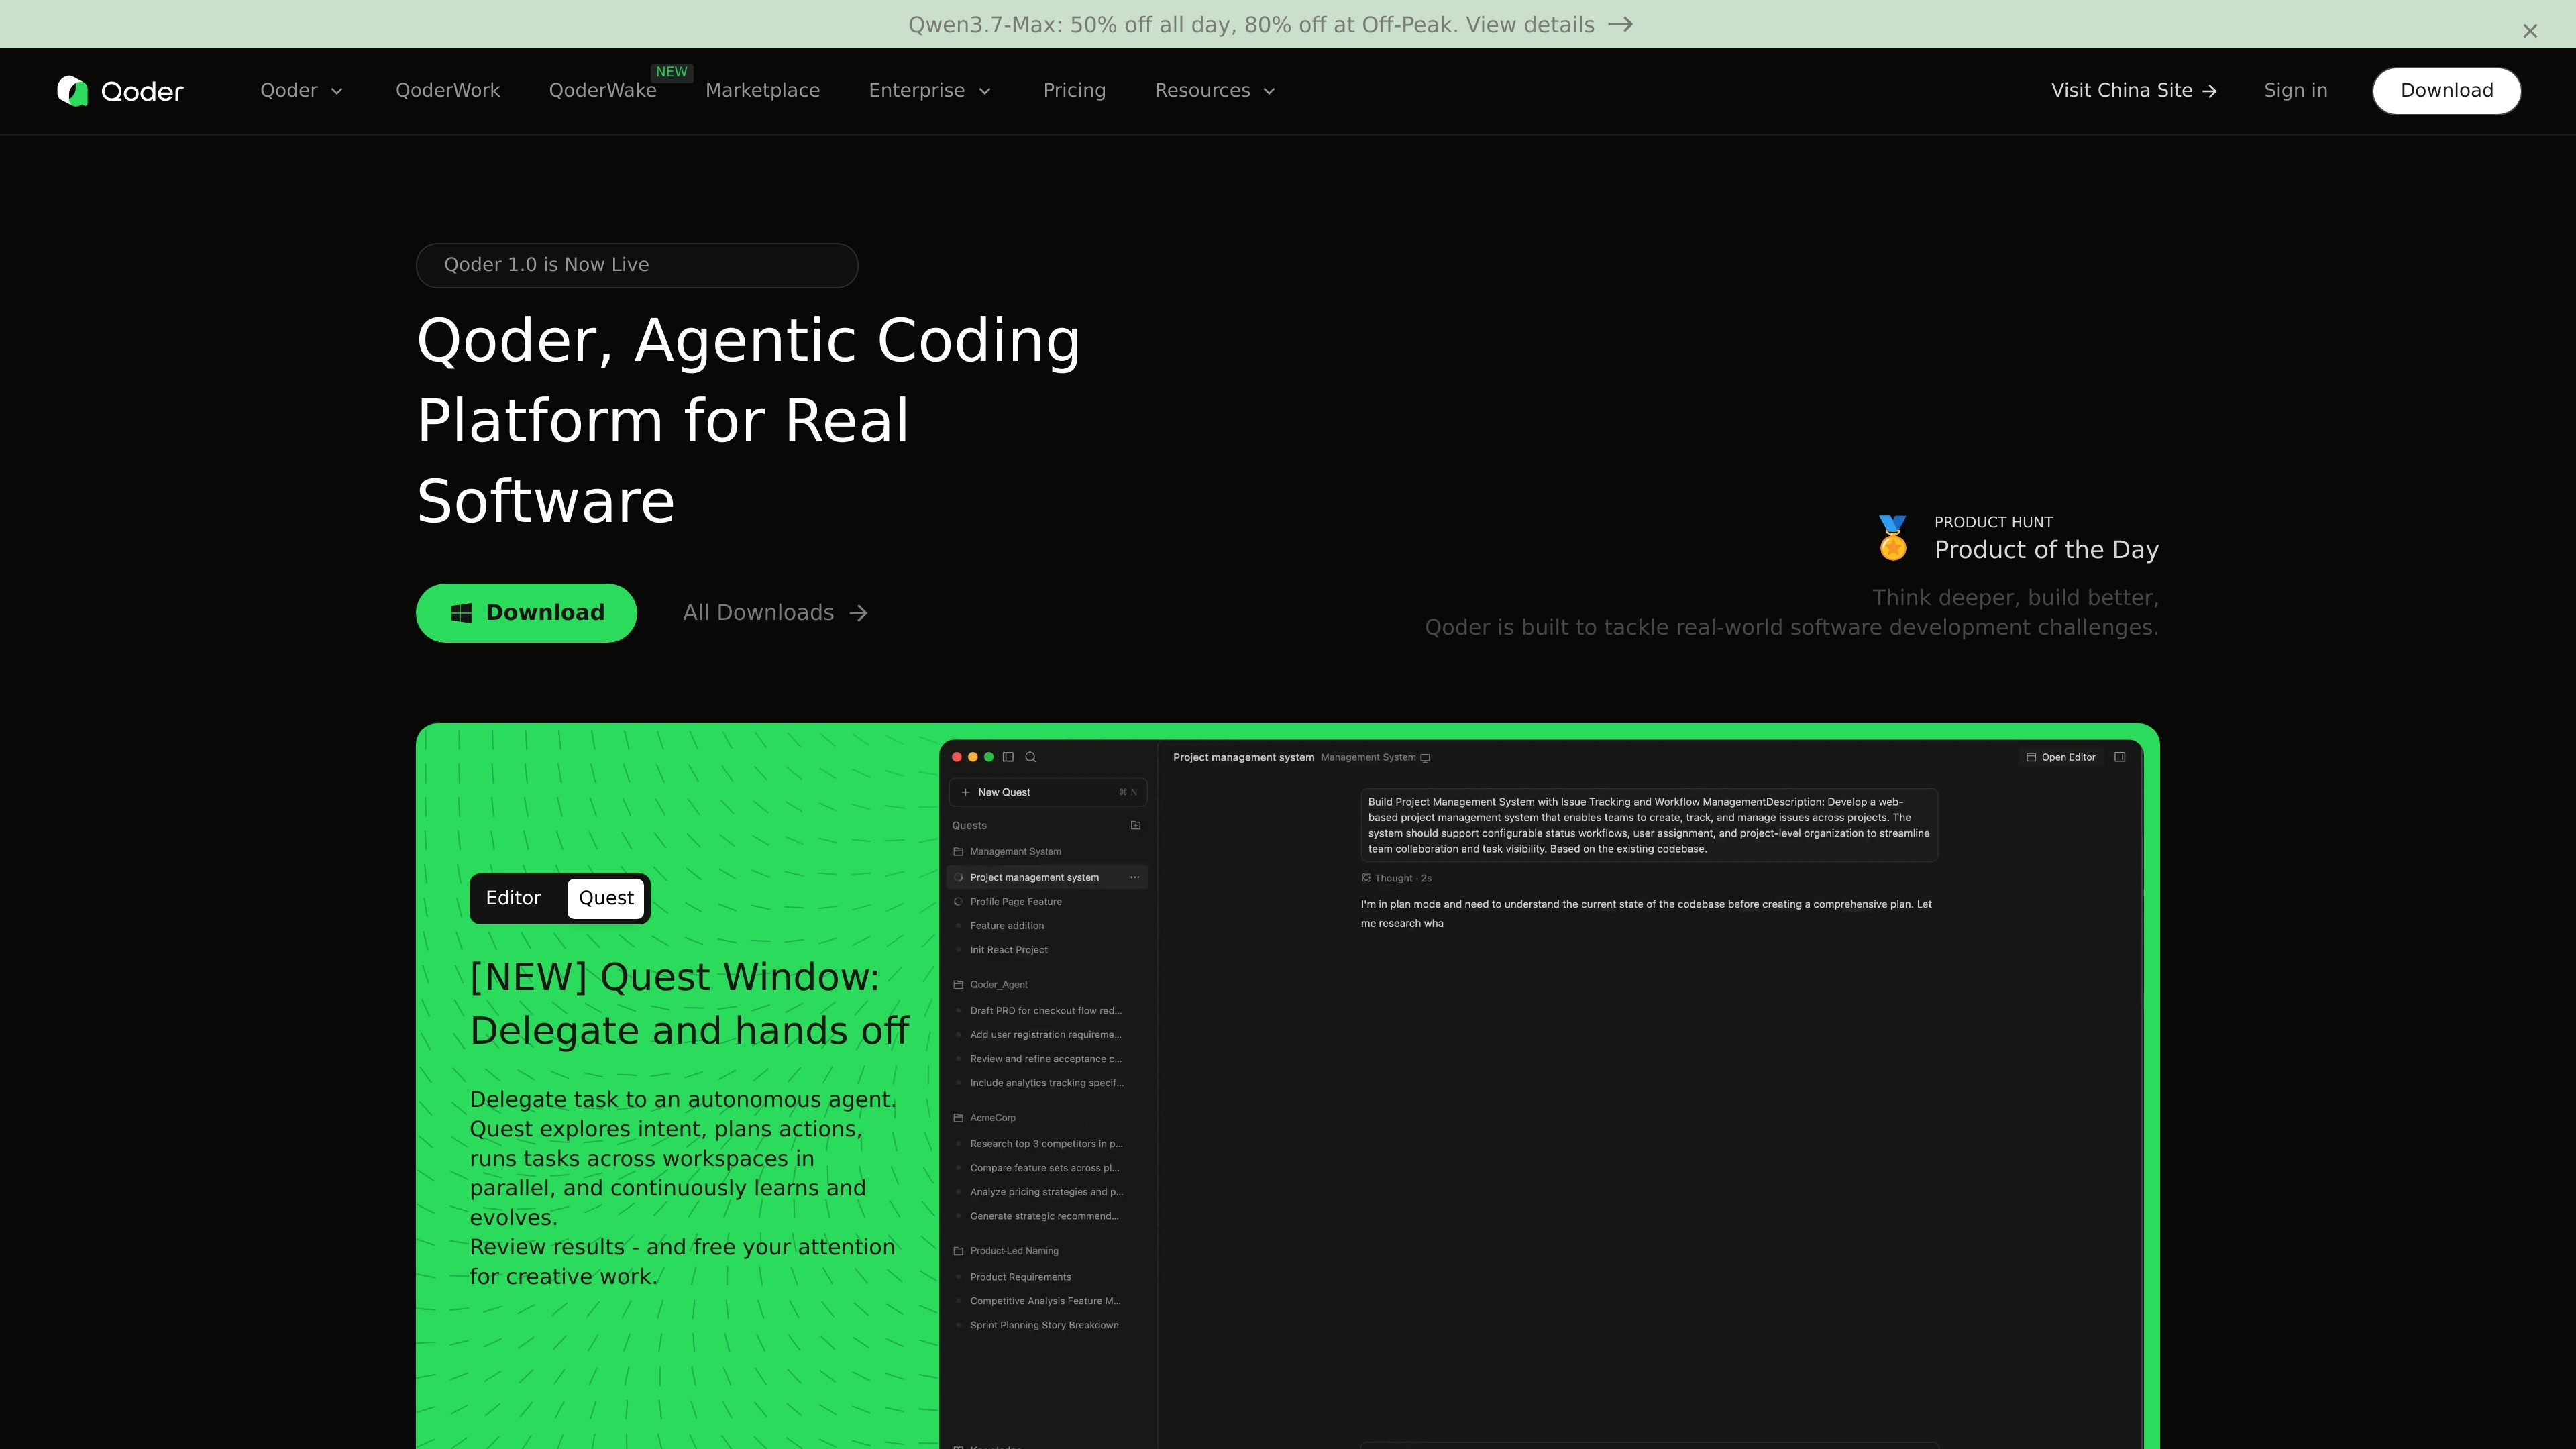This screenshot has height=1449, width=2576.
Task: Switch to the Editor tab
Action: click(x=513, y=898)
